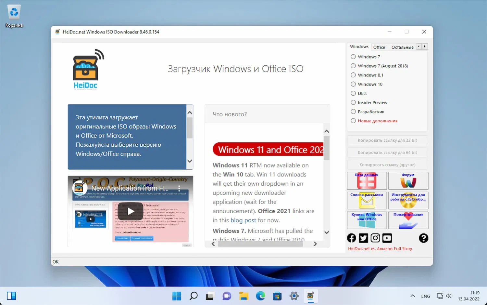Select the Insider Preview option

(353, 102)
